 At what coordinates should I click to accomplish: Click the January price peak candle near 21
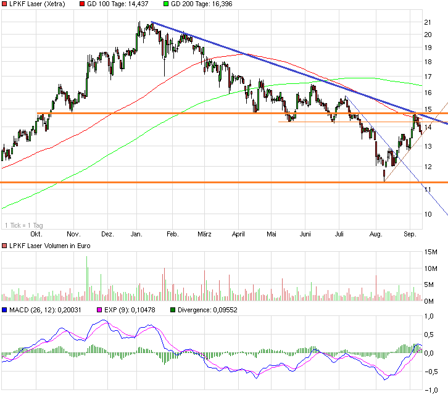click(x=139, y=29)
